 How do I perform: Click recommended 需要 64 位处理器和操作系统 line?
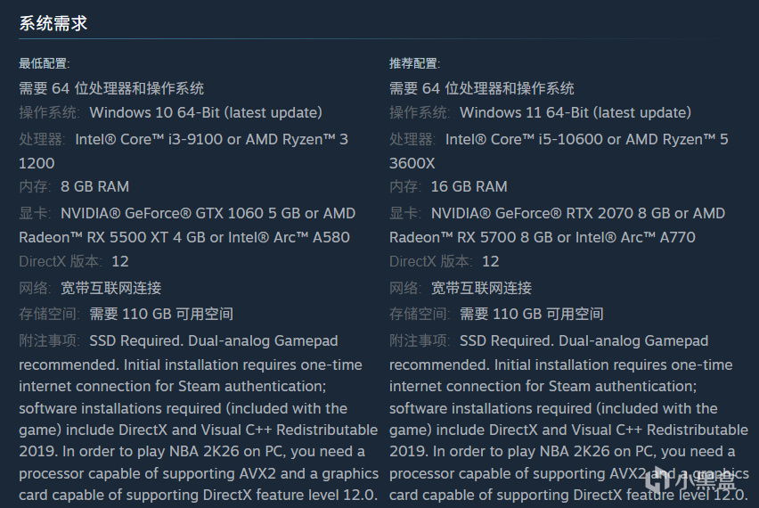point(482,88)
